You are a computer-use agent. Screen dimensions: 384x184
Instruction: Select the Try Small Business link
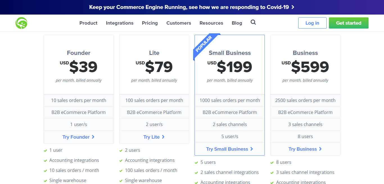[x=230, y=149]
